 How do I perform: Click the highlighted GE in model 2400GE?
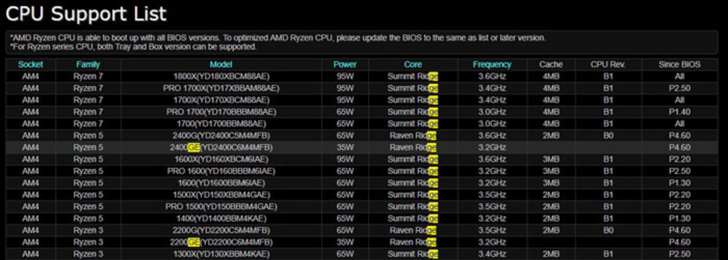click(x=194, y=147)
